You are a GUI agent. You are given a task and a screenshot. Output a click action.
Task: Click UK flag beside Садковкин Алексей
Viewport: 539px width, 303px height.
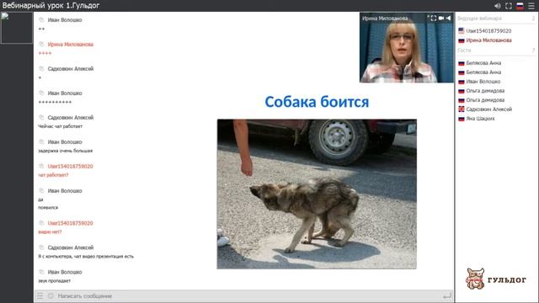(462, 109)
